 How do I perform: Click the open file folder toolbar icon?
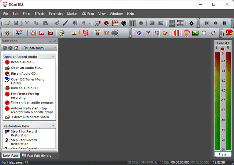pos(7,23)
